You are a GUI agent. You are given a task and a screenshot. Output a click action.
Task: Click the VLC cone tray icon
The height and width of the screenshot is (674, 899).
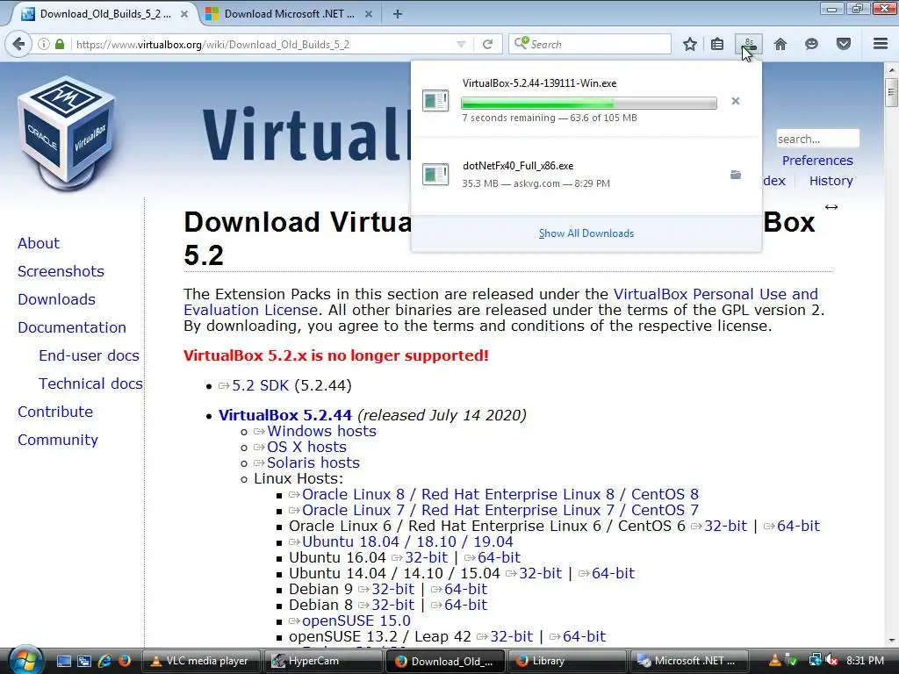[x=774, y=661]
